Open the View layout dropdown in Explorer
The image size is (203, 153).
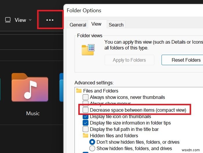click(x=18, y=20)
